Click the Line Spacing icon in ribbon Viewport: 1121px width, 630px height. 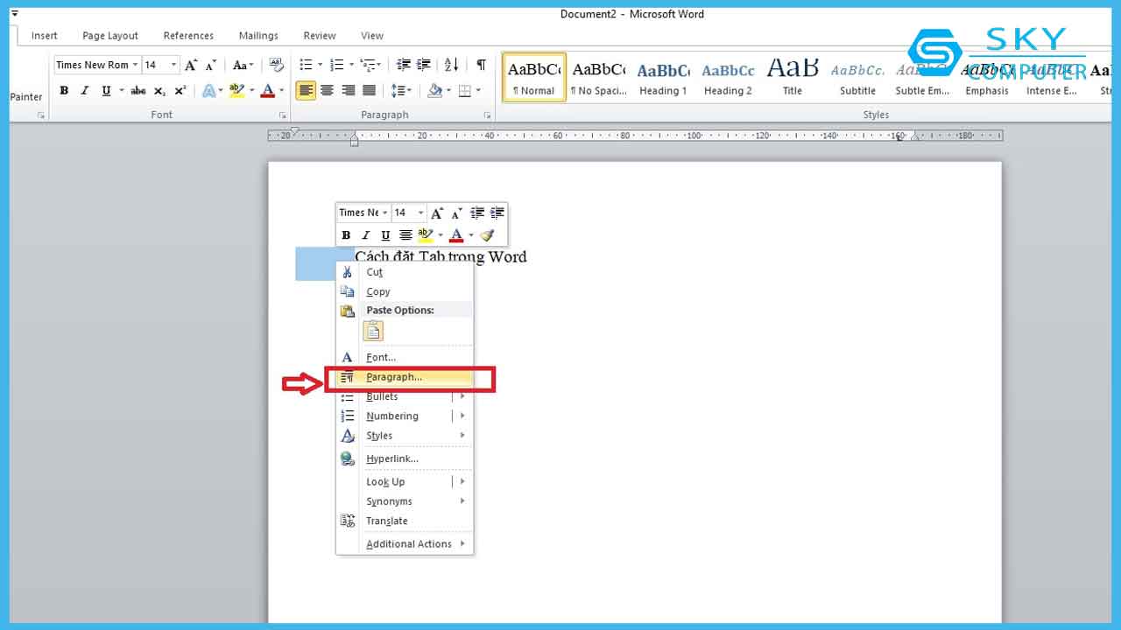coord(397,90)
